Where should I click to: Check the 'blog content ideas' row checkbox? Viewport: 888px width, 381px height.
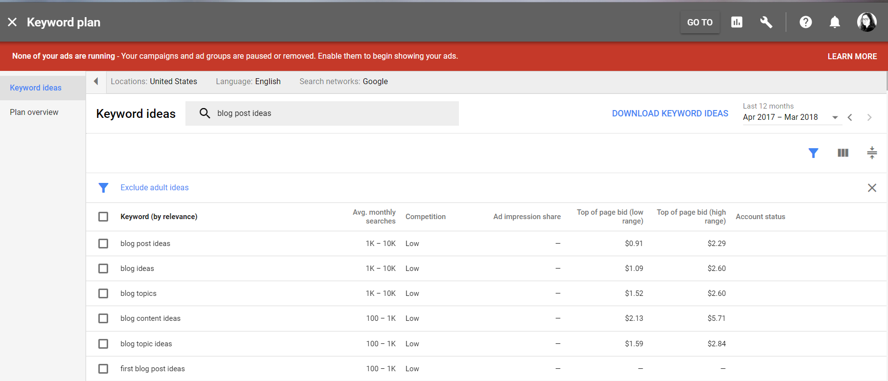point(103,318)
